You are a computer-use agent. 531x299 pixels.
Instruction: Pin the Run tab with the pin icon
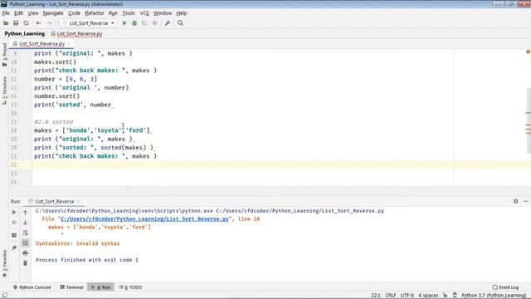(14, 248)
